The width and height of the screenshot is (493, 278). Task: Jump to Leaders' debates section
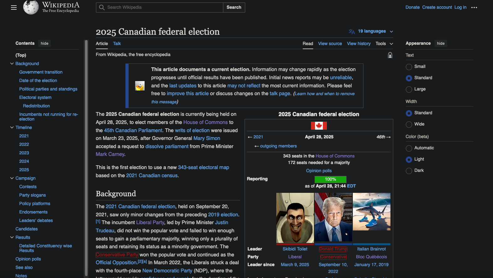click(x=36, y=220)
